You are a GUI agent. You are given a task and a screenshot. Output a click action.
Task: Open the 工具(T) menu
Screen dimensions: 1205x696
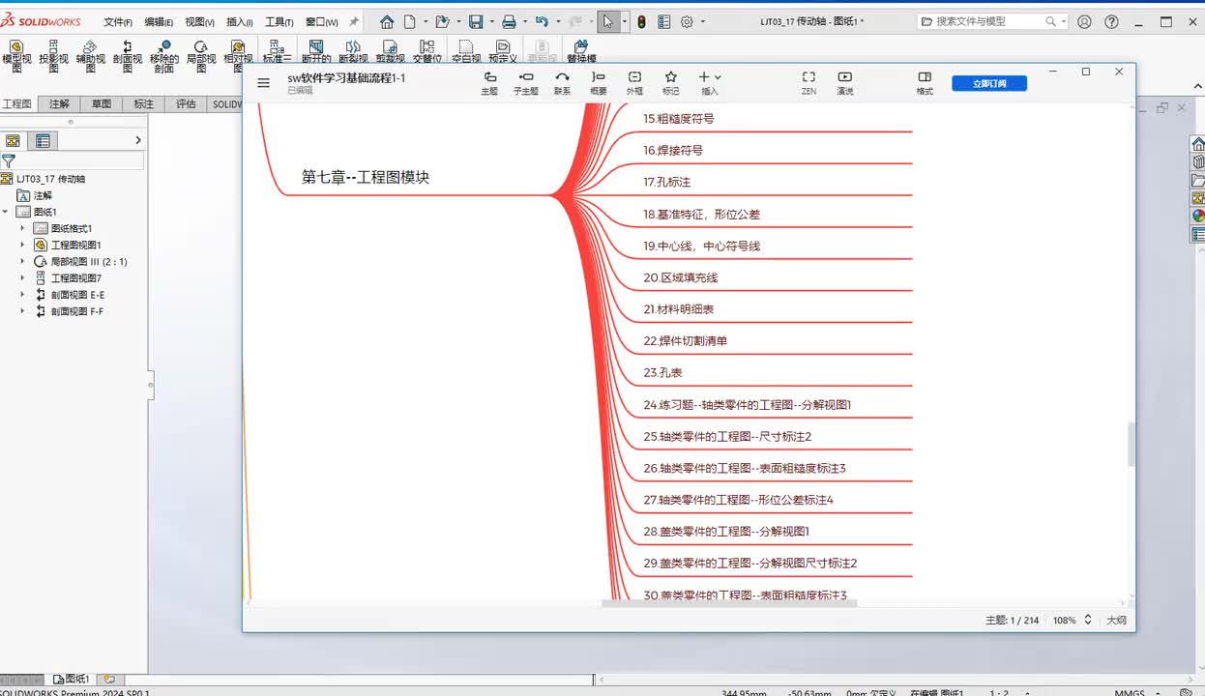tap(279, 21)
